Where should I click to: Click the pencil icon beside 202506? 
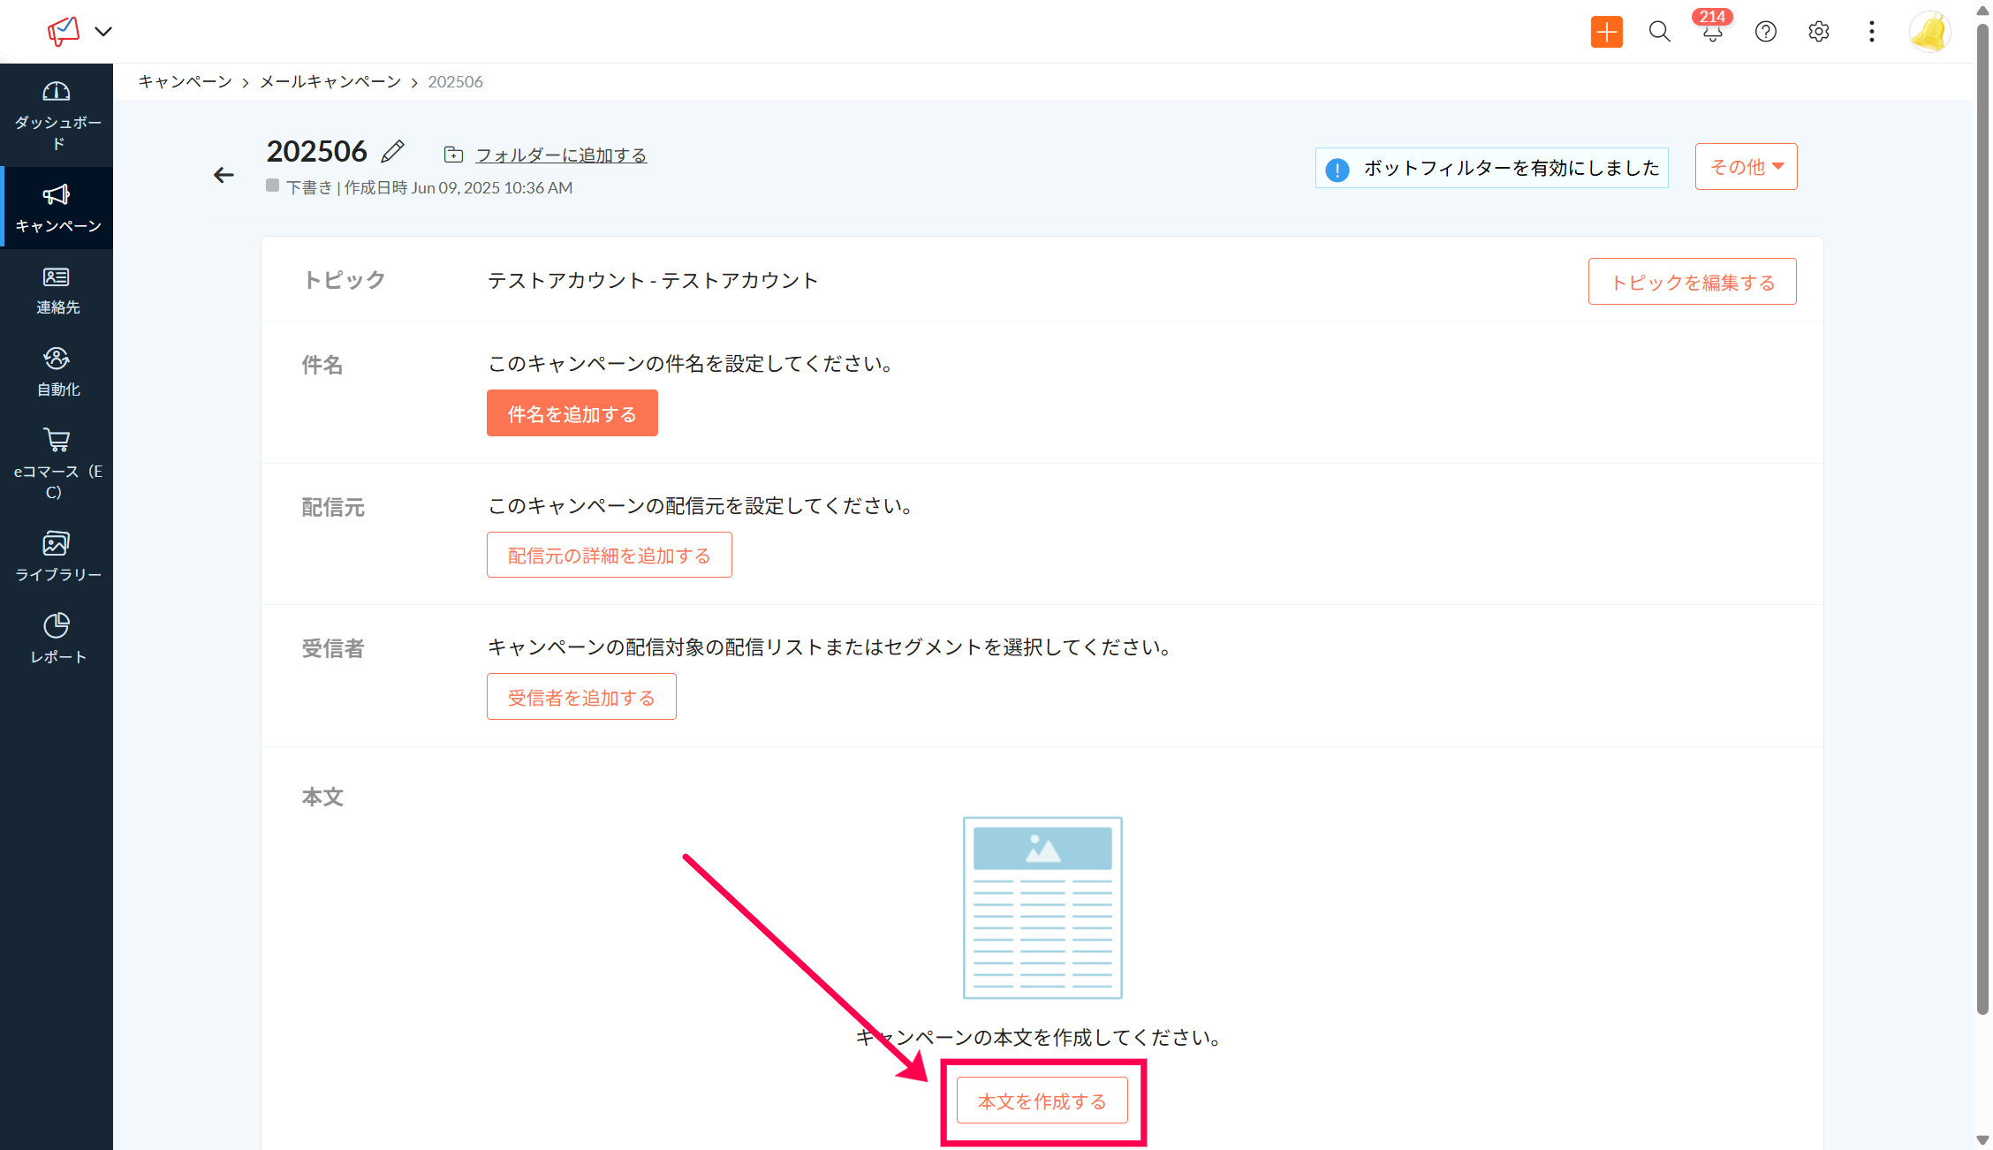pos(393,152)
